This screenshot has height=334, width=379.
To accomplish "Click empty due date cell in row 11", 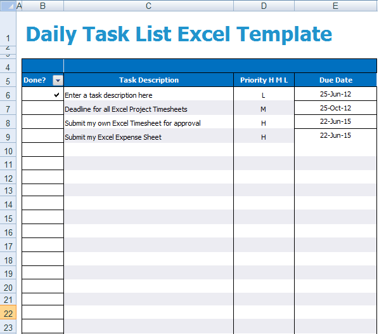I will coord(335,163).
